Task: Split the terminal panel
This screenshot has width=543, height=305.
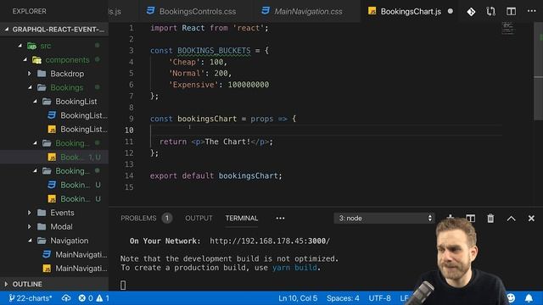Action: (470, 219)
